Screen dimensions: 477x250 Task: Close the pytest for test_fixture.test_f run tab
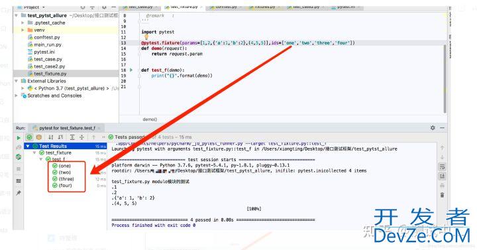[x=99, y=128]
